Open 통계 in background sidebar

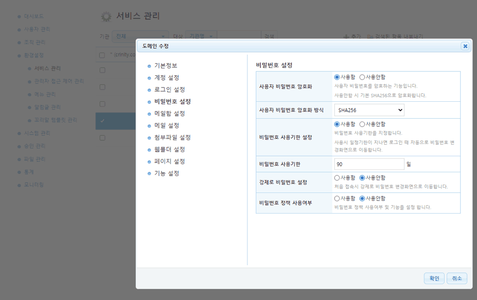29,172
